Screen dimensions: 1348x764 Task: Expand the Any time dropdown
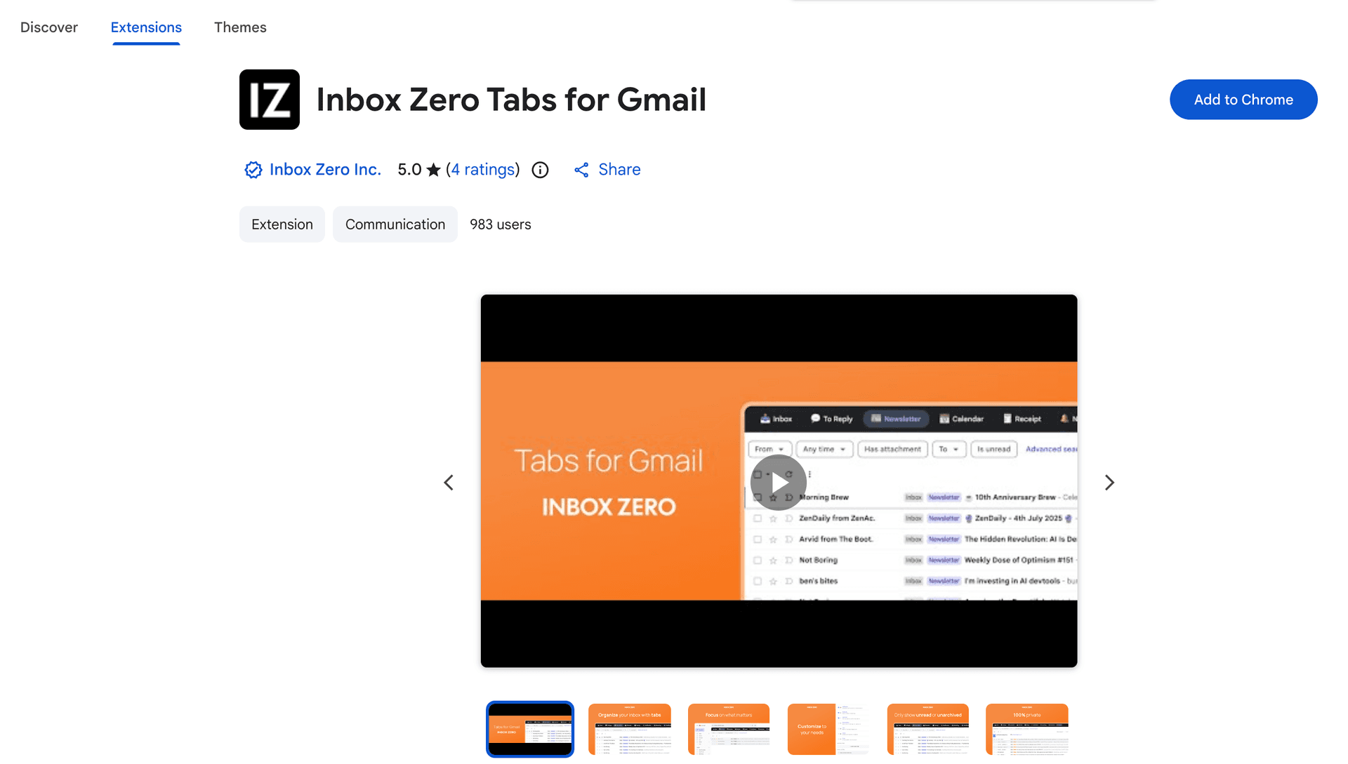pos(824,449)
